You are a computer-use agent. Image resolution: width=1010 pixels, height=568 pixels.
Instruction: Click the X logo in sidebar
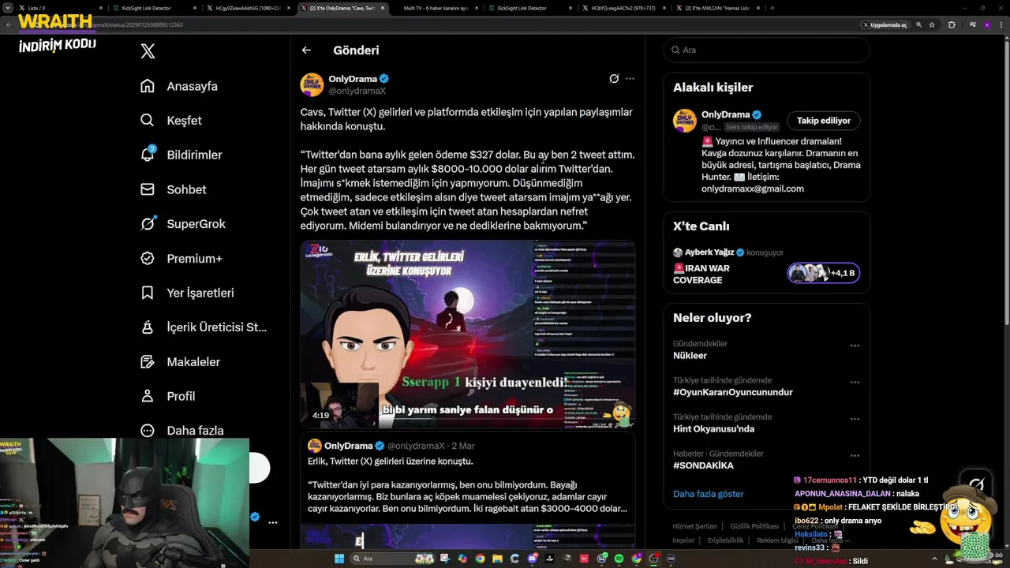point(148,51)
